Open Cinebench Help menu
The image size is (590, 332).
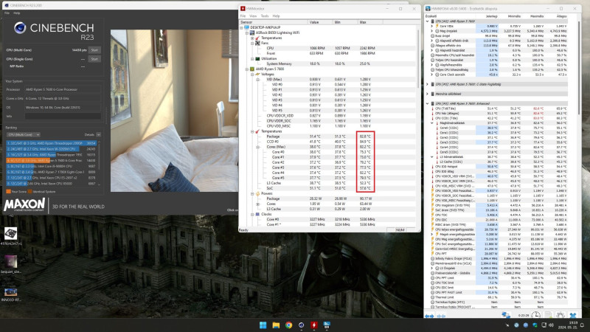click(x=16, y=13)
